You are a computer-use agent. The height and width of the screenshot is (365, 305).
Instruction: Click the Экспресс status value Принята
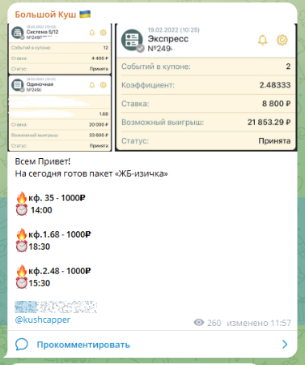click(274, 141)
